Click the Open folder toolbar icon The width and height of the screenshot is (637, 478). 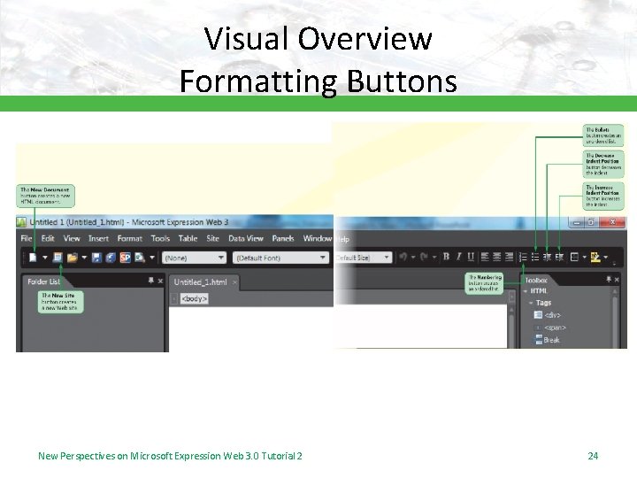(x=73, y=258)
